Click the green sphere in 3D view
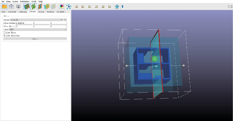The width and height of the screenshot is (233, 121). [155, 59]
